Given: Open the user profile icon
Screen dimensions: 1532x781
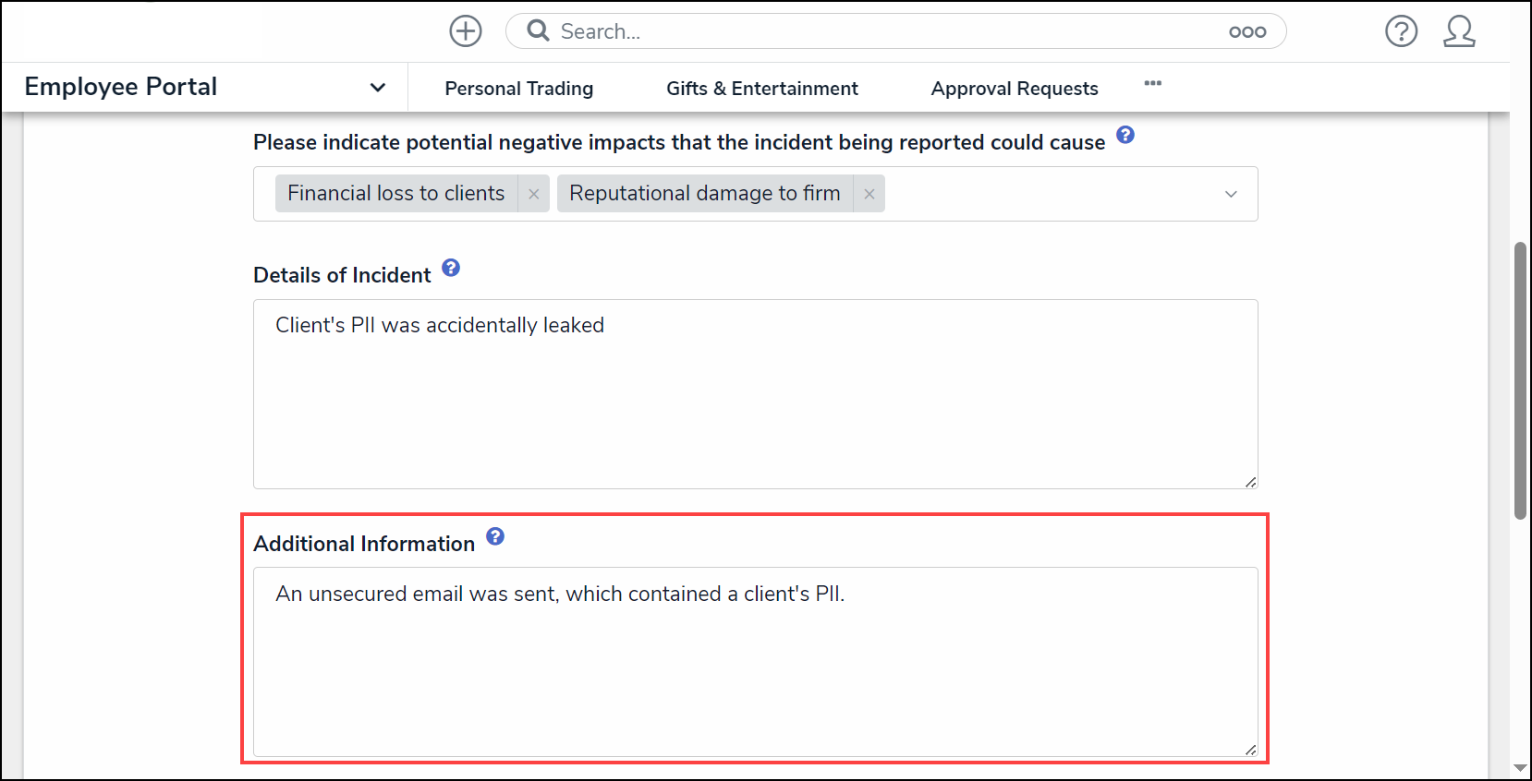Looking at the screenshot, I should pos(1459,31).
